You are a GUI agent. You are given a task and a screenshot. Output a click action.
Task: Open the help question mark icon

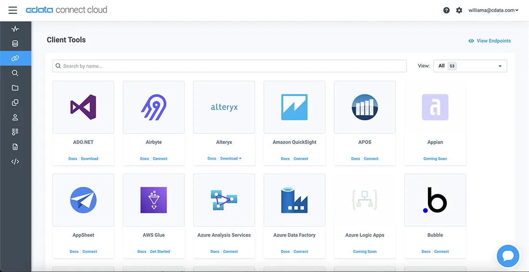[x=446, y=10]
